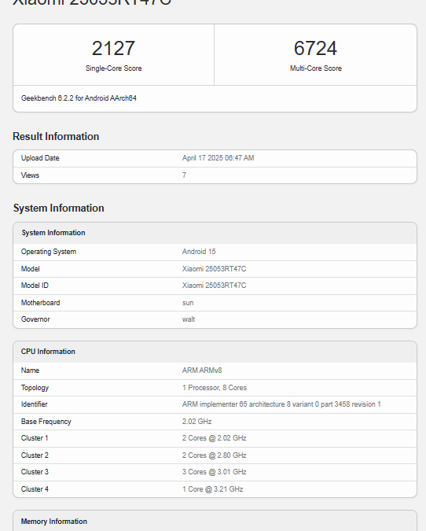Select the 'Multi-Core Score' label
The image size is (426, 531).
[315, 68]
